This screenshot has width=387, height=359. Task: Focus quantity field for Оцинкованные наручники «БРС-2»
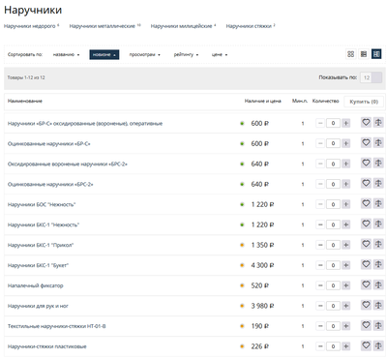[x=333, y=184]
